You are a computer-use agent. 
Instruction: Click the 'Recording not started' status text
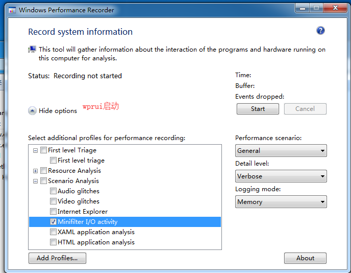tap(88, 76)
